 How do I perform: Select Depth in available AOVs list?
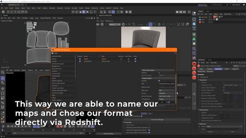pyautogui.click(x=54, y=78)
